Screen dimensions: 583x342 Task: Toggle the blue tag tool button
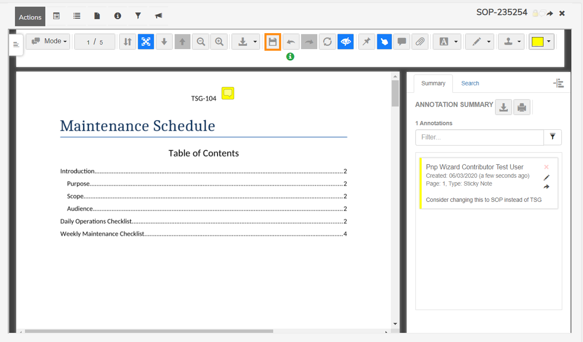coord(384,42)
